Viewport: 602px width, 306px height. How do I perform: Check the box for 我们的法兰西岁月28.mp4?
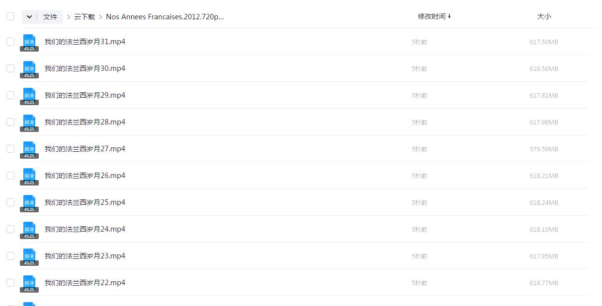[10, 122]
